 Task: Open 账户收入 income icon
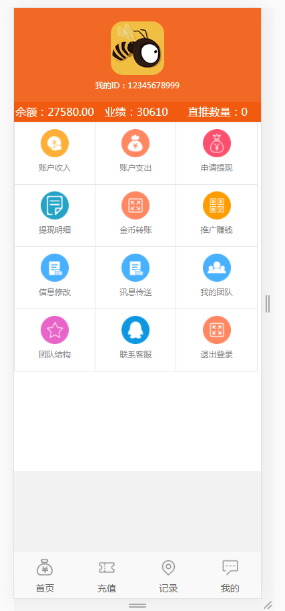tap(55, 143)
